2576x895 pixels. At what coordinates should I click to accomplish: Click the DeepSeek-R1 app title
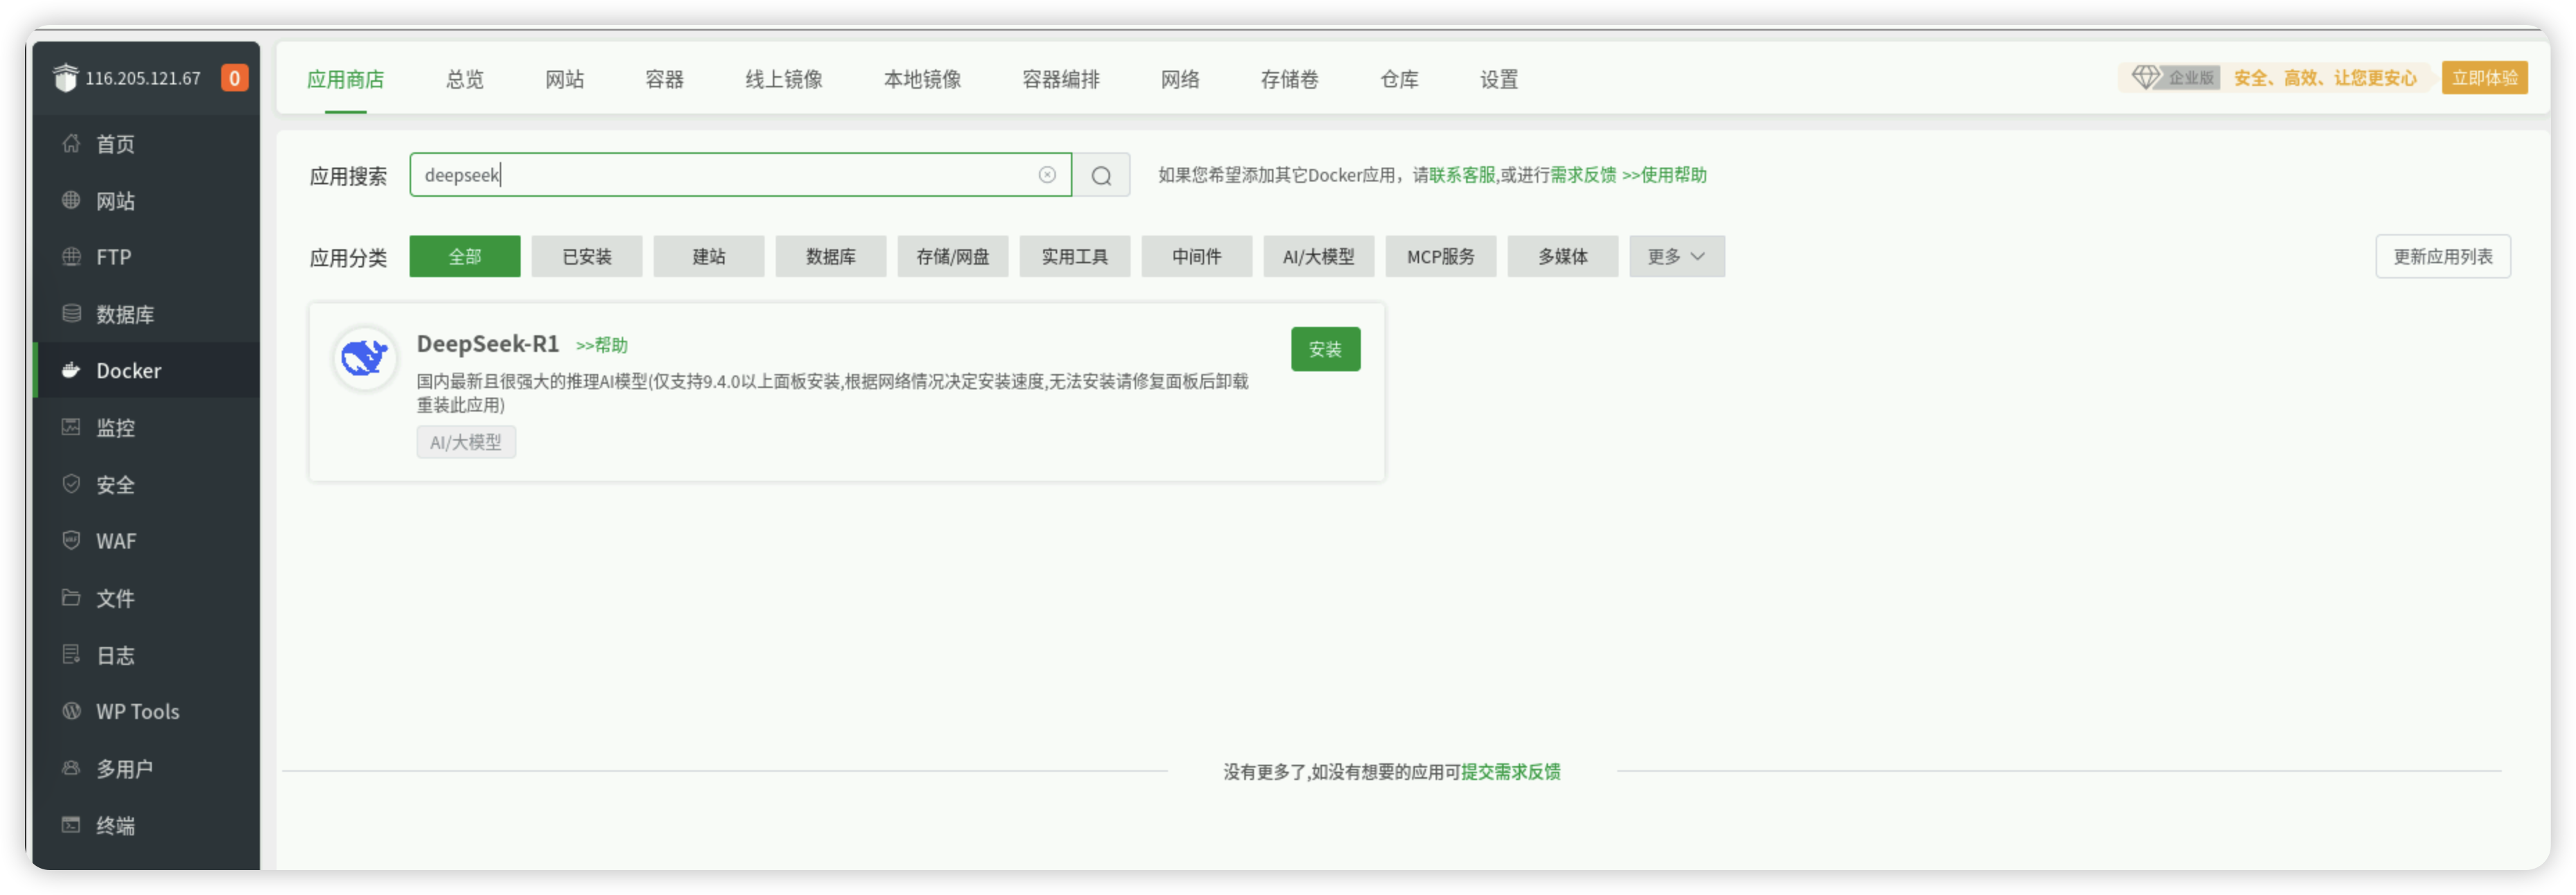click(488, 344)
